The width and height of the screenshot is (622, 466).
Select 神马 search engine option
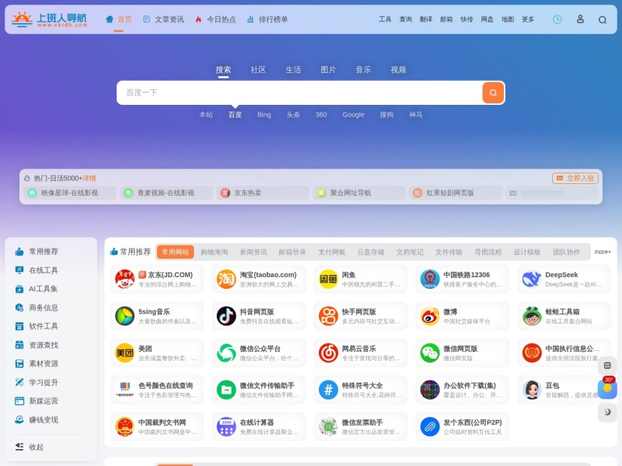415,115
